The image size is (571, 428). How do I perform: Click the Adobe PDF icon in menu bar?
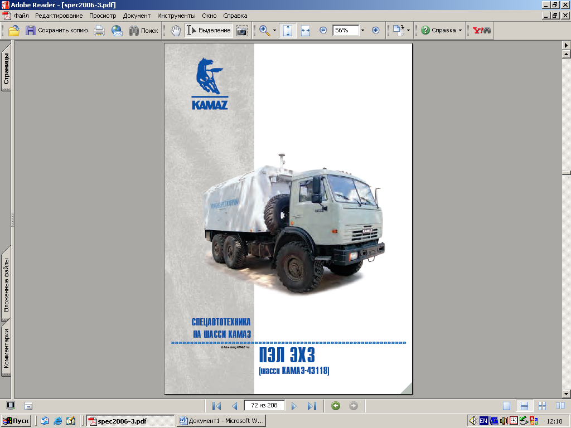pos(6,16)
